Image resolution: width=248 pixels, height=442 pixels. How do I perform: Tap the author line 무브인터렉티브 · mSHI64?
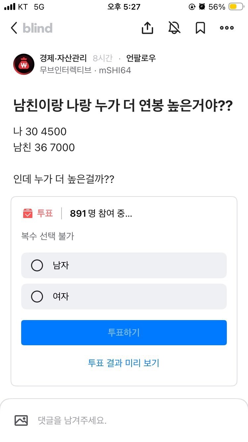pyautogui.click(x=85, y=70)
